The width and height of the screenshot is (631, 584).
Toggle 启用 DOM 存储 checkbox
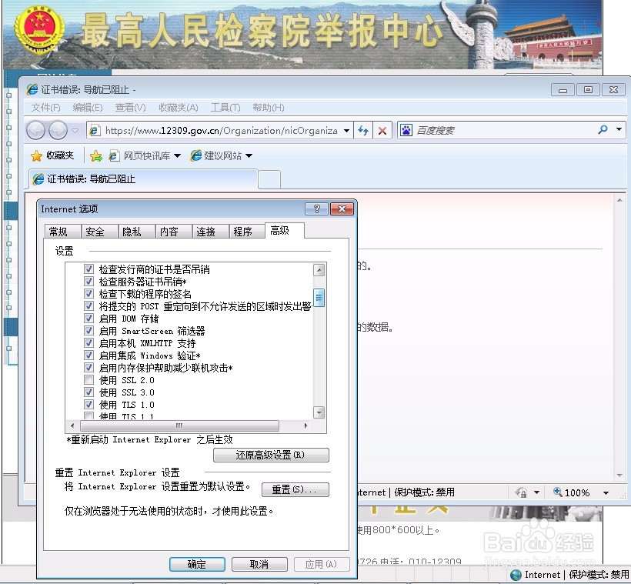pos(89,319)
